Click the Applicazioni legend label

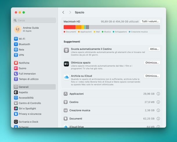tap(86, 32)
